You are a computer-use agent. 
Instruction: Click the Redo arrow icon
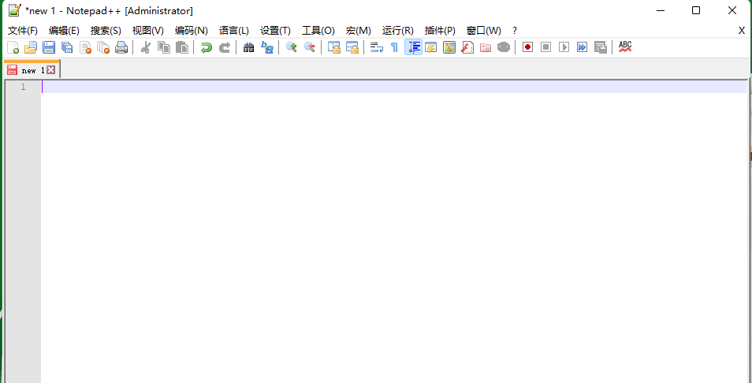coord(225,47)
